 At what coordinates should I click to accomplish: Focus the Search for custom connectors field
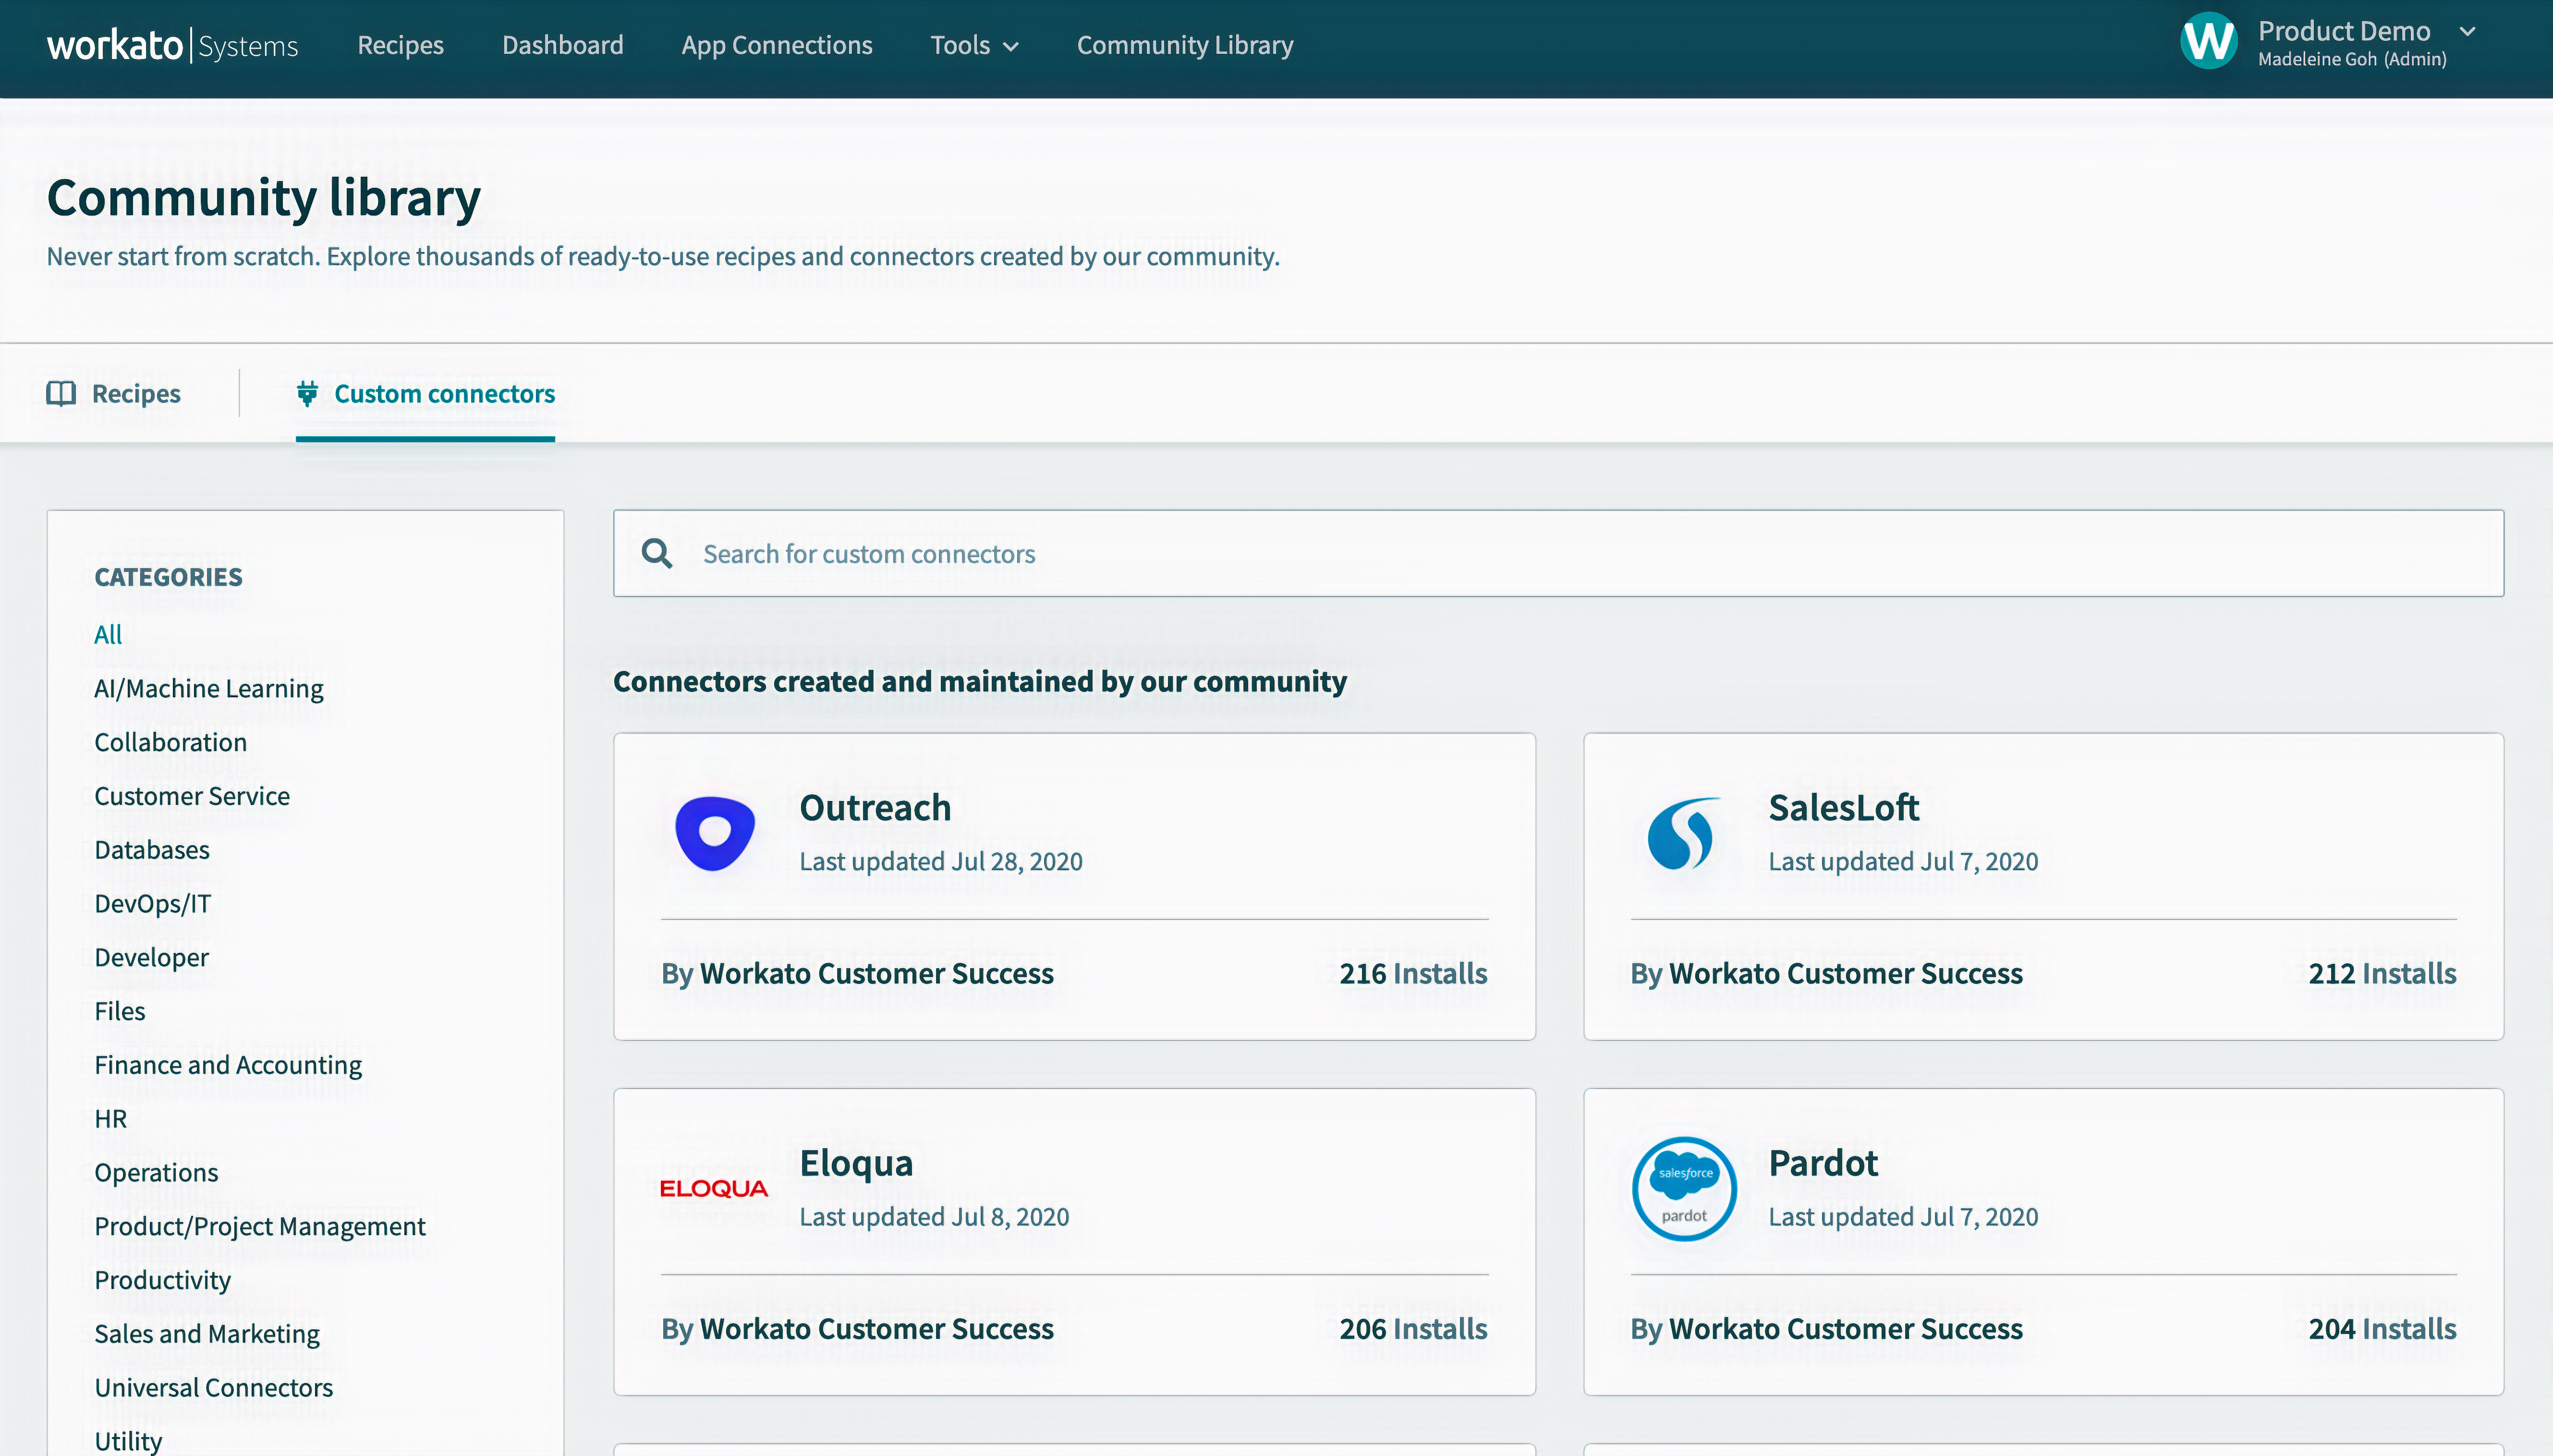[x=1558, y=553]
